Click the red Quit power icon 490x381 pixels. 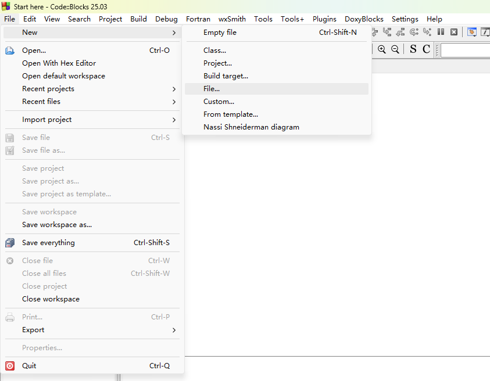pos(10,366)
